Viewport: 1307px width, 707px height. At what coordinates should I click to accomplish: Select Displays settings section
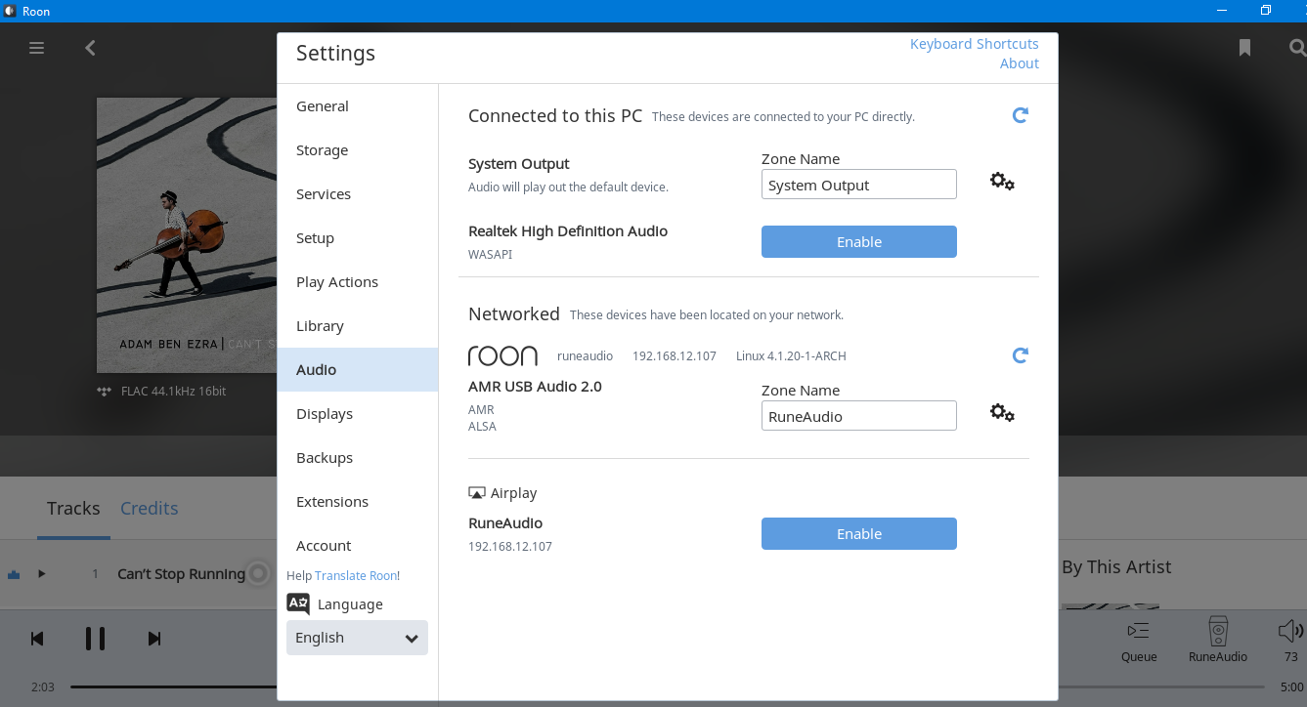[x=358, y=414]
